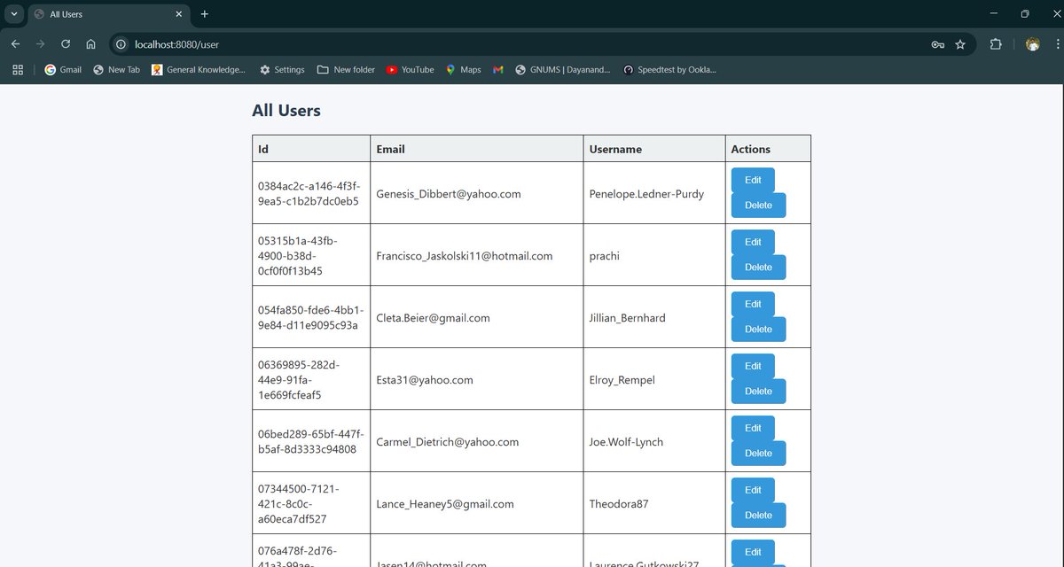Open the Gmail M icon bookmark
The width and height of the screenshot is (1064, 567).
coord(498,69)
